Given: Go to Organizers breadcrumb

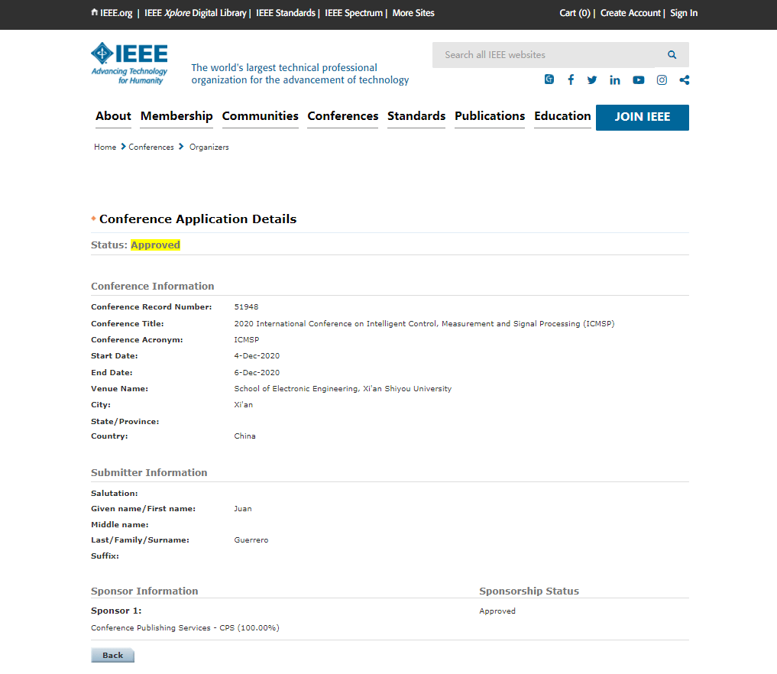Looking at the screenshot, I should click(x=209, y=147).
